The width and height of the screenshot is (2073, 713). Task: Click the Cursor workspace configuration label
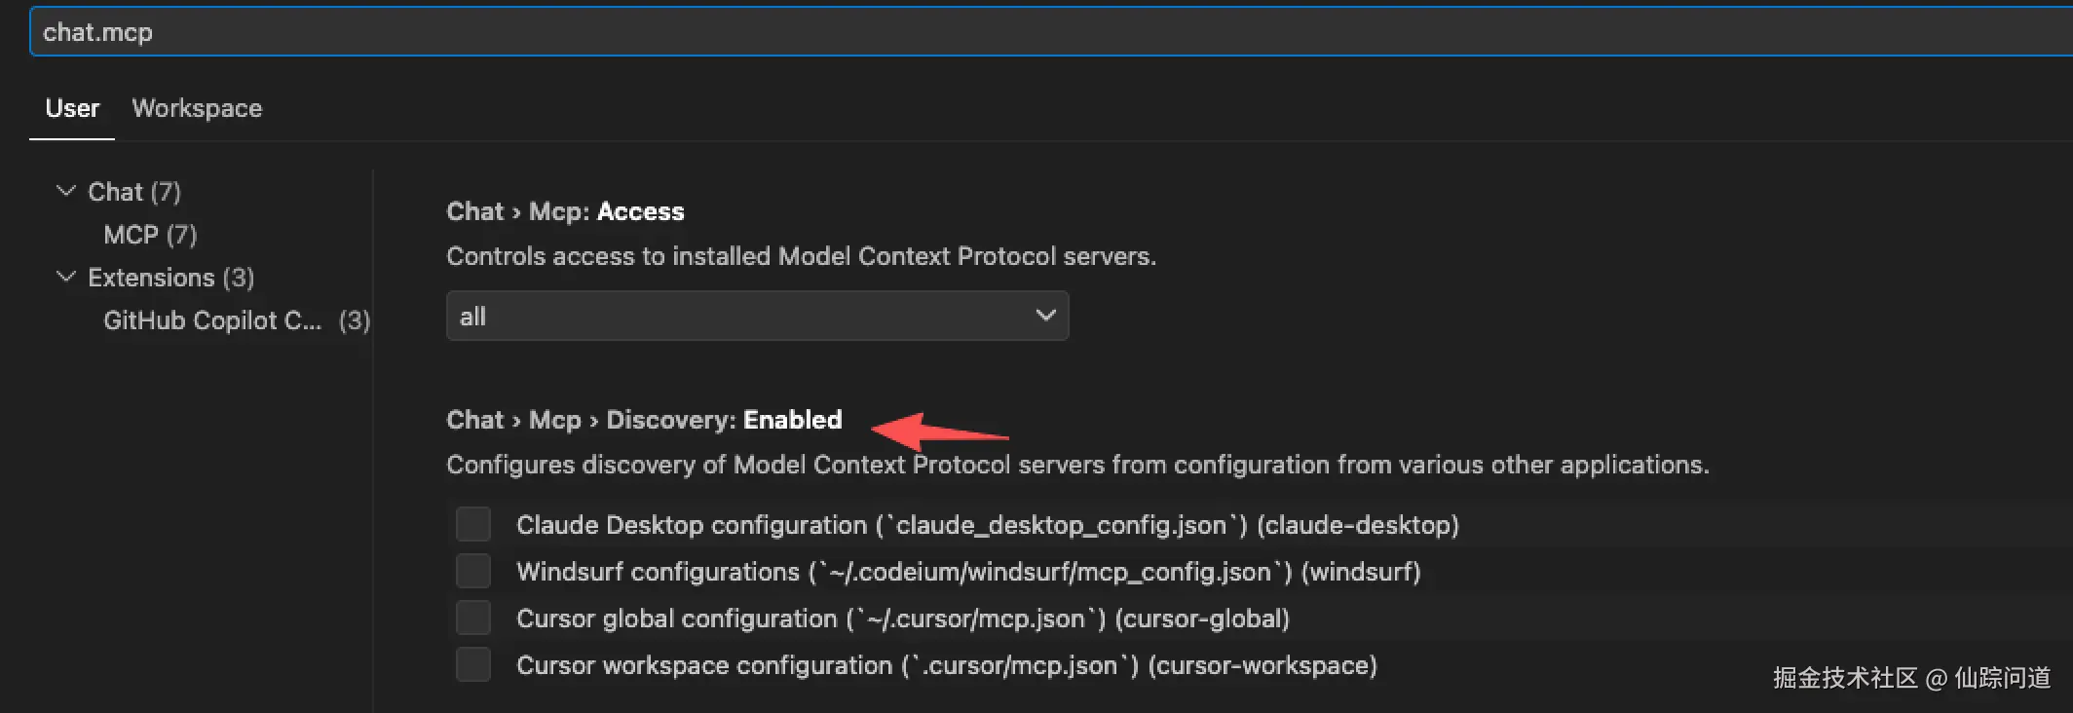[946, 665]
